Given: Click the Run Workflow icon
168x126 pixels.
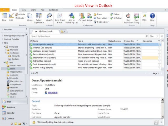Looking at the screenshot, I should [x=128, y=16].
